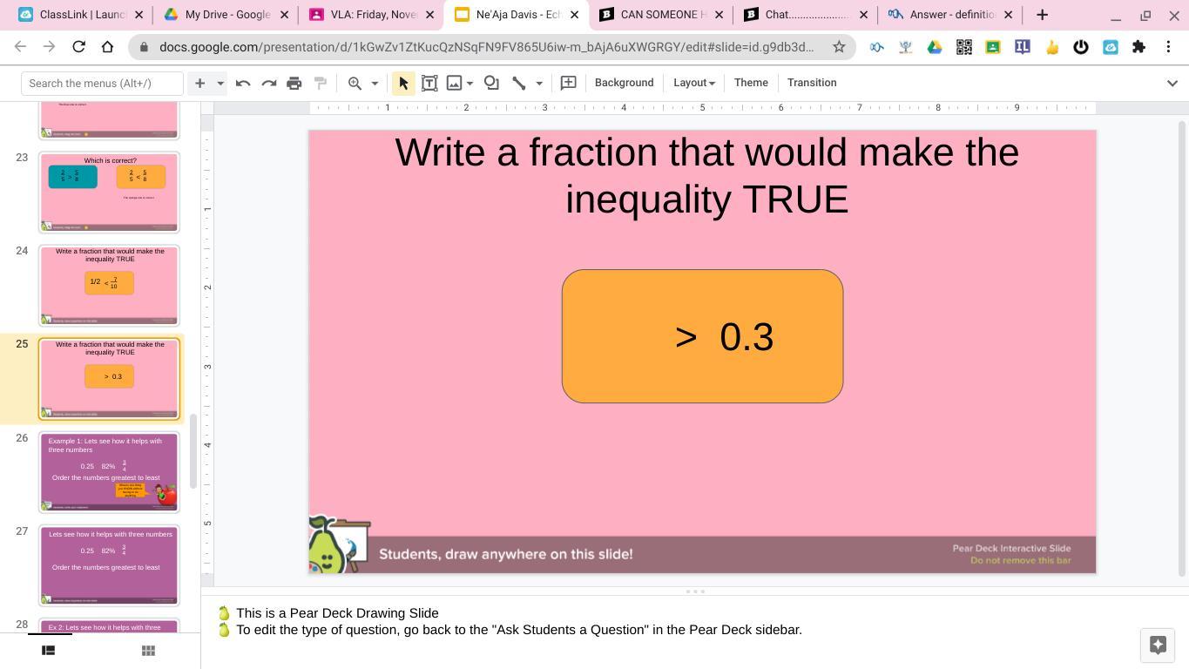This screenshot has width=1189, height=669.
Task: Click the Redo arrow in the toolbar
Action: 269,83
